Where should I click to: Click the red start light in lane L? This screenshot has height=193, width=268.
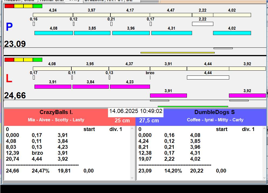[x=9, y=60]
